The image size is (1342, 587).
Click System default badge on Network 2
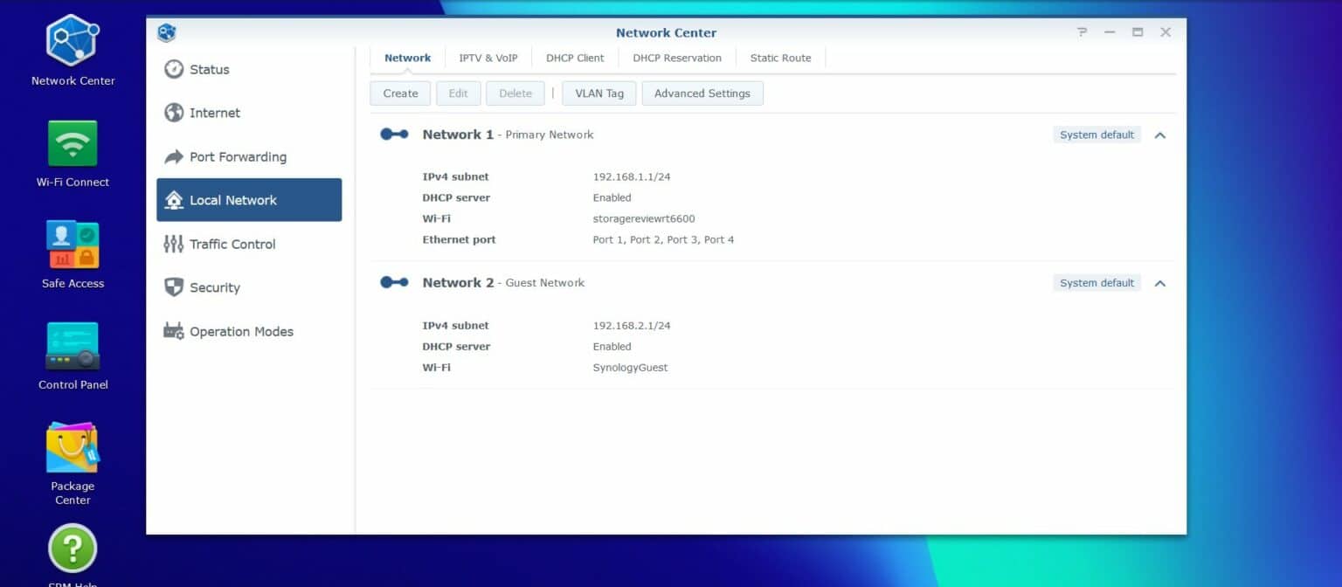(x=1096, y=283)
